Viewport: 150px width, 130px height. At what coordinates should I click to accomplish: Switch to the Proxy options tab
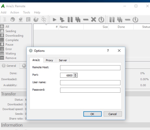click(50, 60)
